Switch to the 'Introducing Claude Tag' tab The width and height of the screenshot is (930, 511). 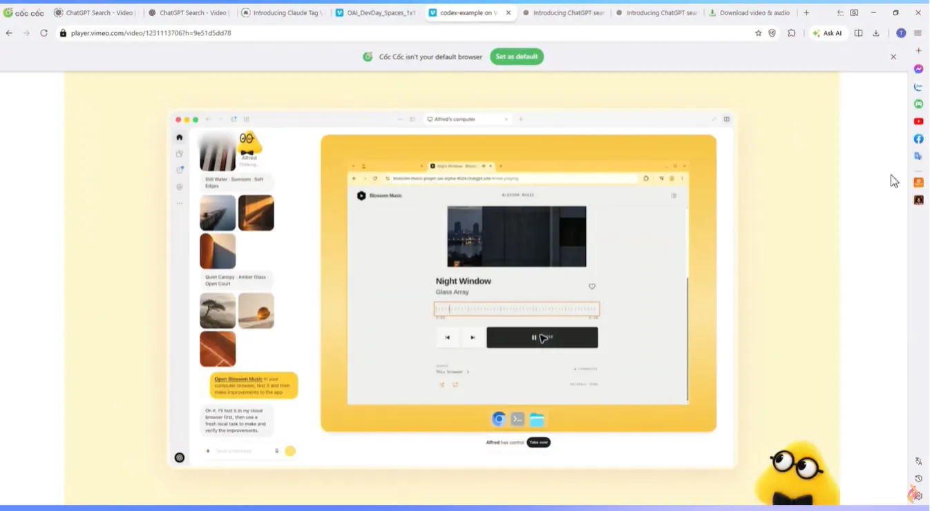coord(283,12)
